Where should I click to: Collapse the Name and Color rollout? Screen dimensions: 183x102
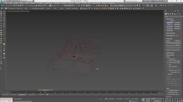point(170,33)
